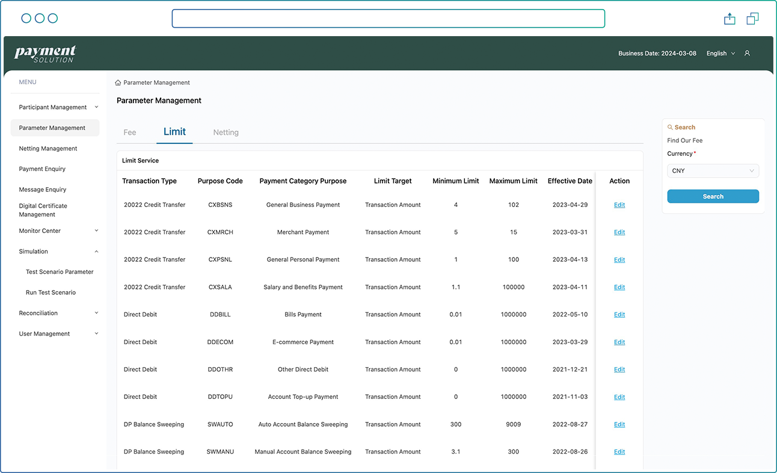This screenshot has width=777, height=473.
Task: Edit the DDECOM limit row
Action: point(619,342)
